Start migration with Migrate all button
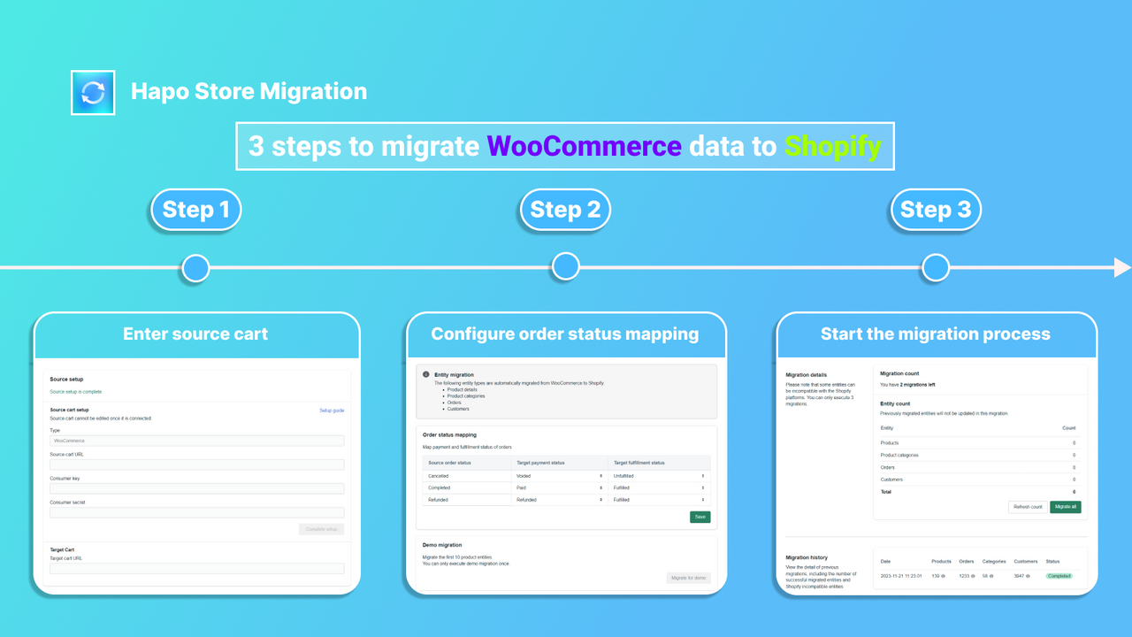 click(x=1066, y=507)
